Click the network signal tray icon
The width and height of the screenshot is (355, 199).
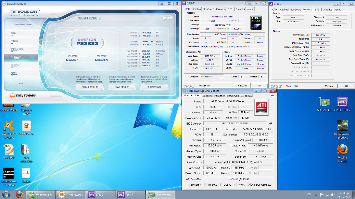point(327,195)
